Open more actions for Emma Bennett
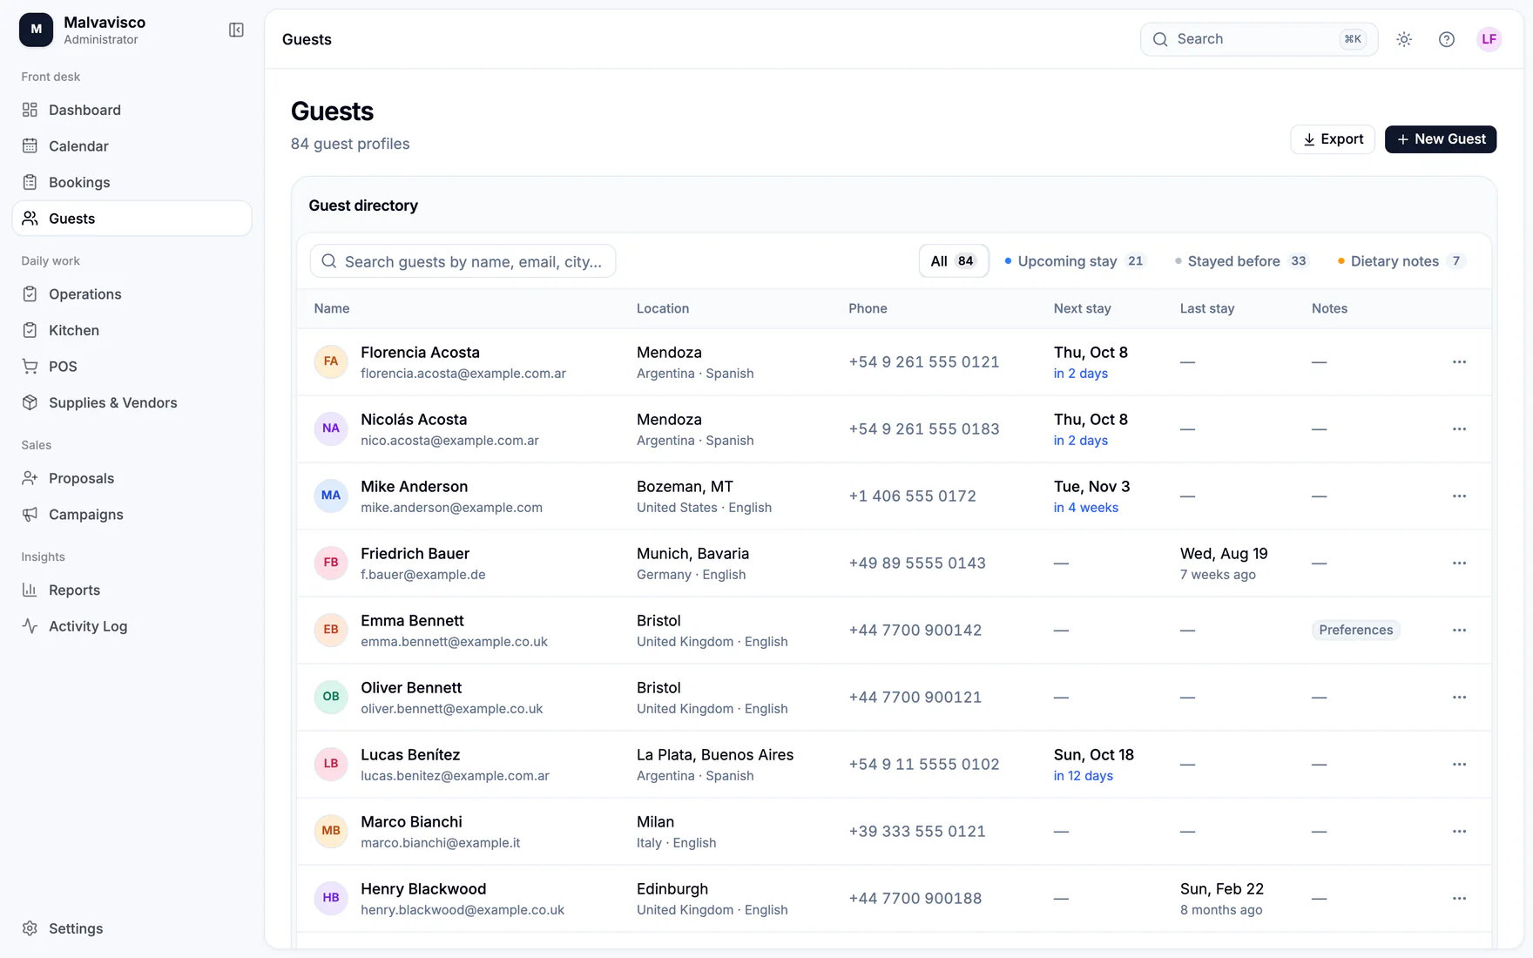Image resolution: width=1533 pixels, height=958 pixels. click(1460, 631)
